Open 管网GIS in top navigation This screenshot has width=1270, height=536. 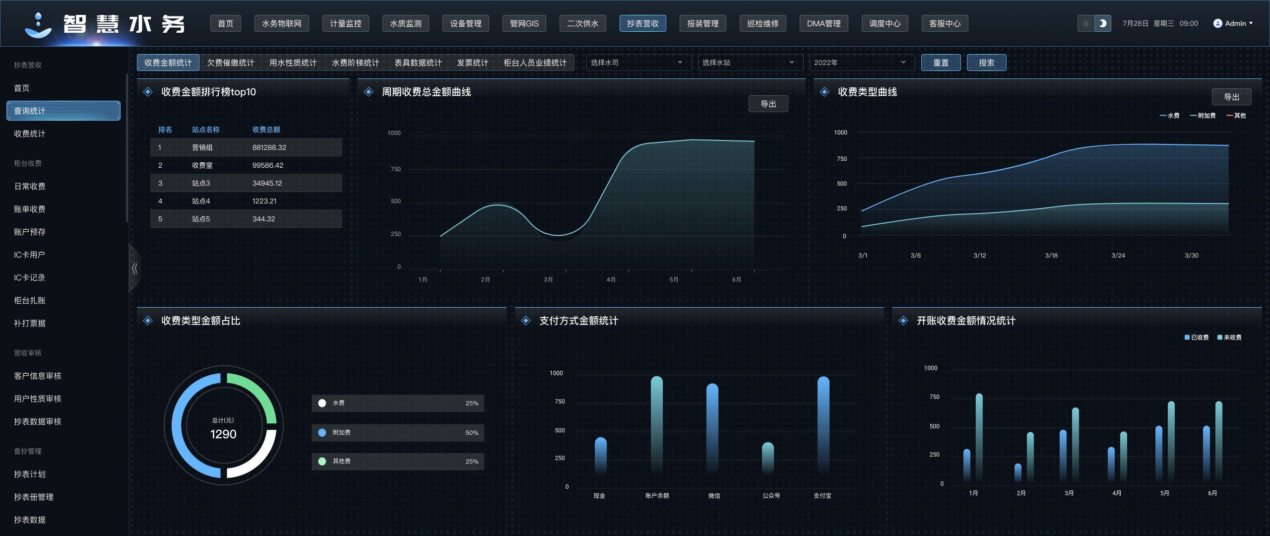(524, 23)
